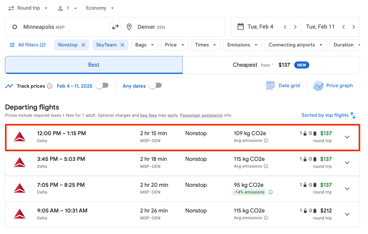
Task: Click the destination location pin icon
Action: click(129, 27)
